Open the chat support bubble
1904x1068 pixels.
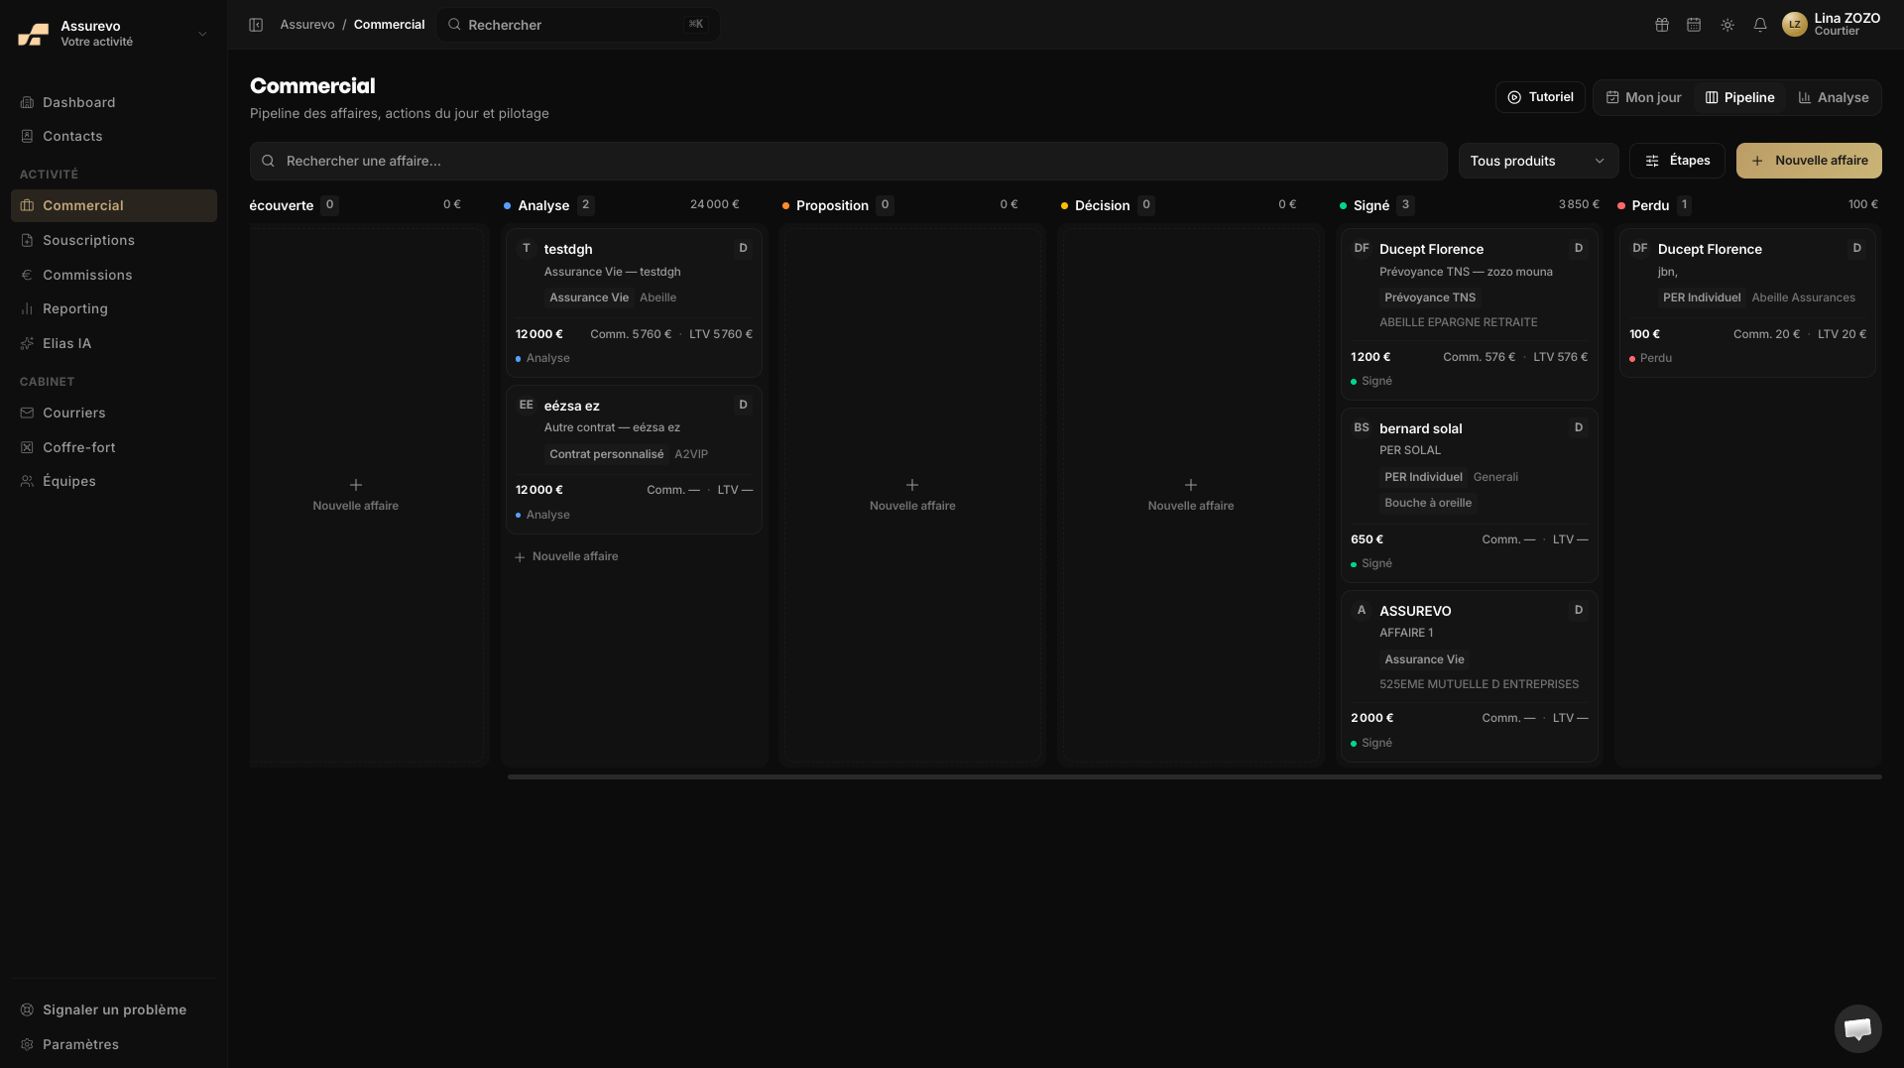pyautogui.click(x=1857, y=1028)
